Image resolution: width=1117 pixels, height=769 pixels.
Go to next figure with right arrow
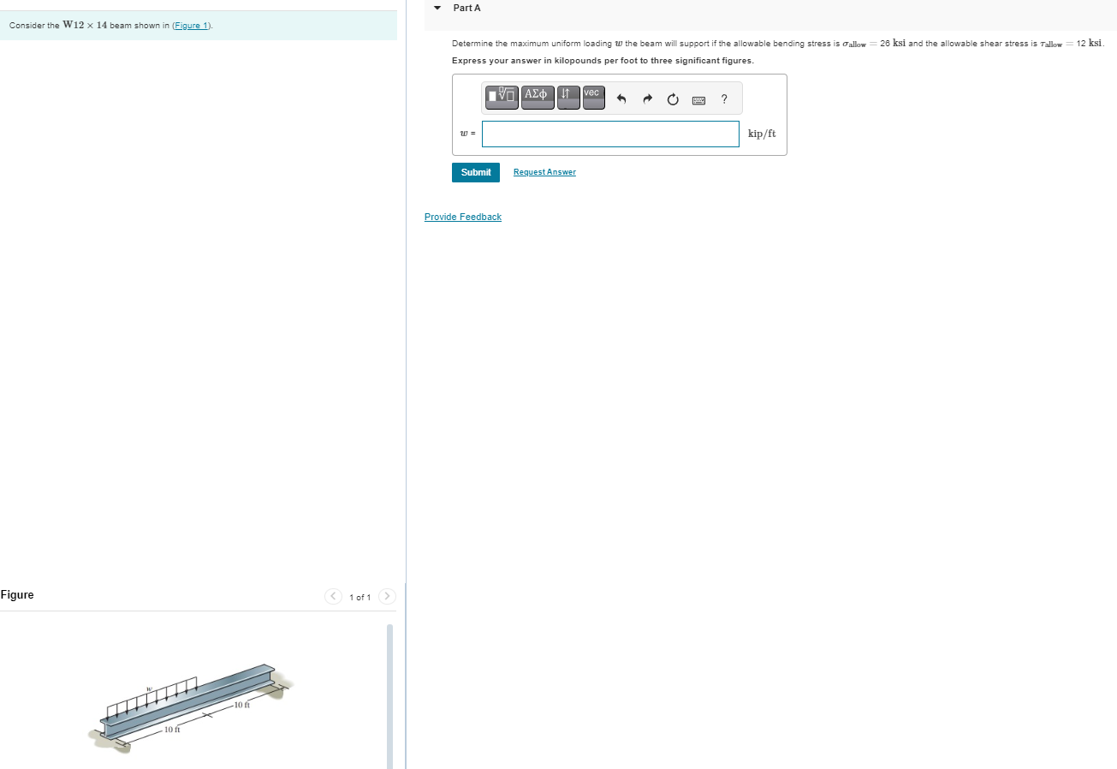[x=387, y=596]
